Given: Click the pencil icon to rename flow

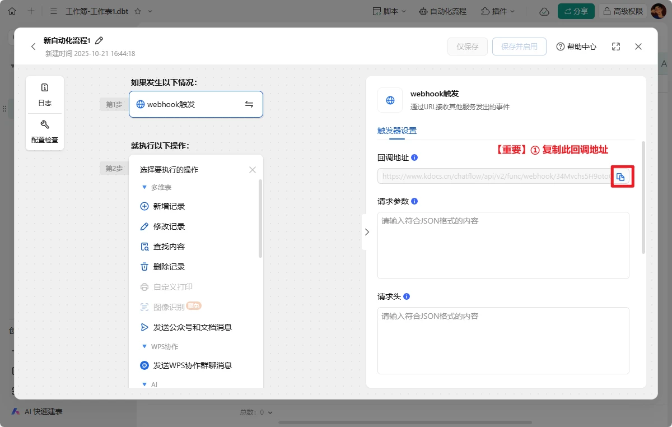Looking at the screenshot, I should point(99,40).
